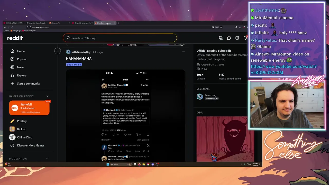Show hidden system tray icons
329x185 pixels.
[241, 164]
